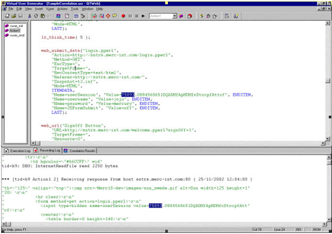The image size is (332, 234).
Task: Click the pause button in the toolbar
Action: click(x=130, y=16)
